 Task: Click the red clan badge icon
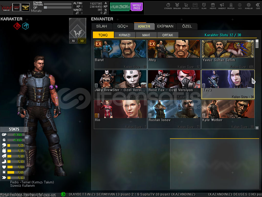[16, 7]
